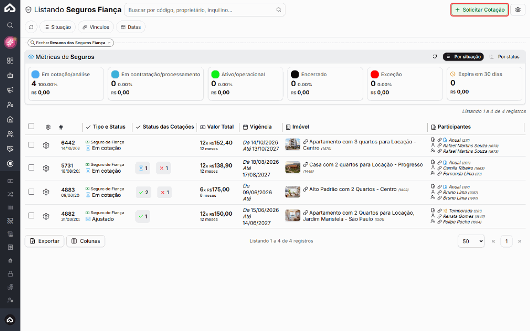530x331 pixels.
Task: Open the sidebar search magnifier
Action: tap(10, 25)
